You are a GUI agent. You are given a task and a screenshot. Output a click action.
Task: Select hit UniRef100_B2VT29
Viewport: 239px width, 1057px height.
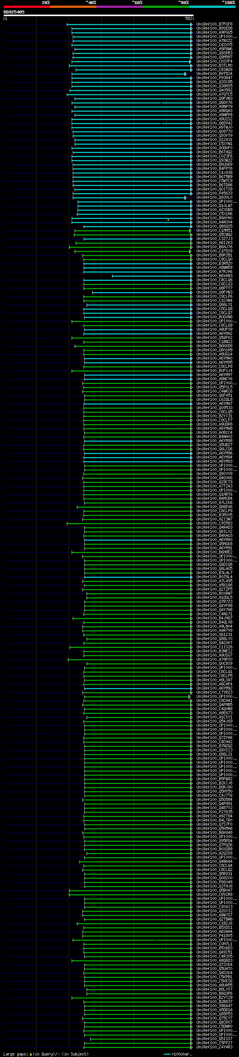coord(214,998)
